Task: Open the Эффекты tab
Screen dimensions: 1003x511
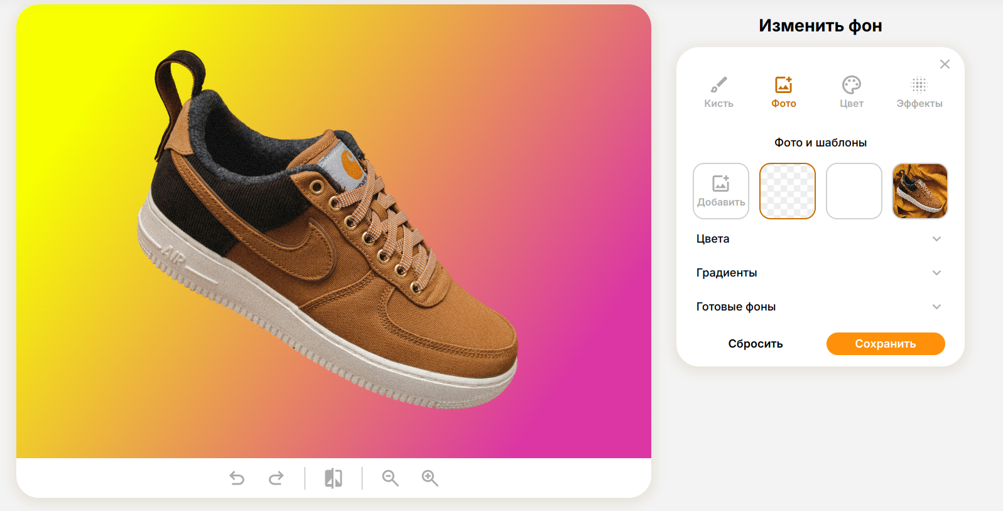Action: tap(919, 92)
